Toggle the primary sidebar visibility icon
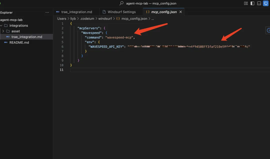This screenshot has height=159, width=270. (x=252, y=3)
